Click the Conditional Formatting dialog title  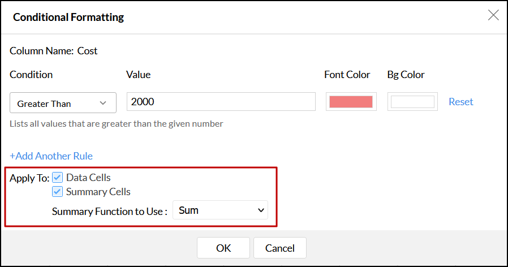point(68,17)
